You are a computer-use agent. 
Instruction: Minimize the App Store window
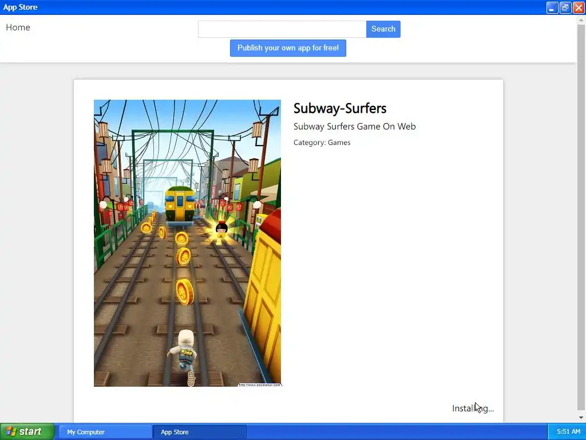tap(552, 7)
